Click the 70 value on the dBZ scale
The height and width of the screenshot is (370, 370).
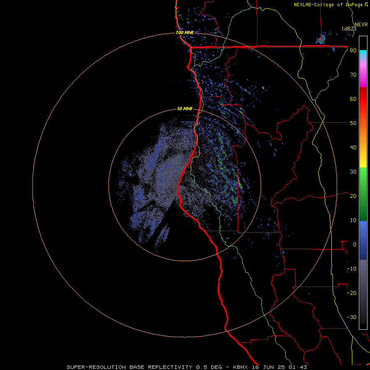click(x=353, y=75)
